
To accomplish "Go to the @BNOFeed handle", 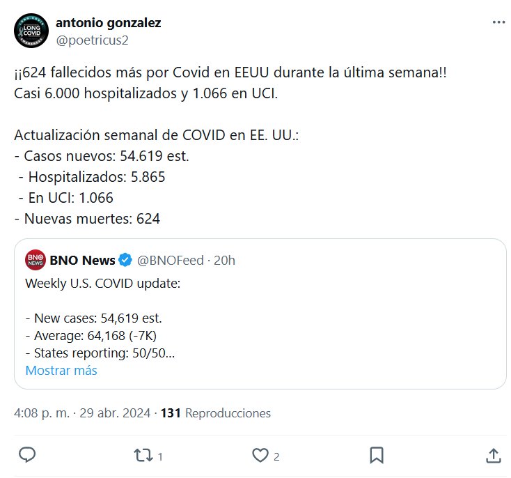I will coord(171,261).
